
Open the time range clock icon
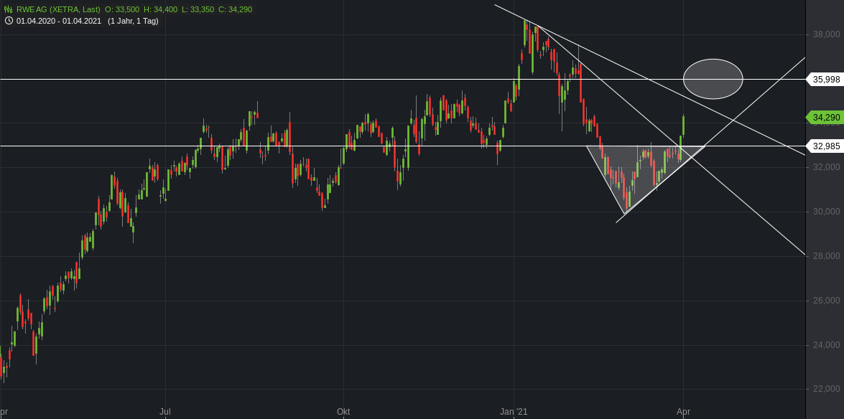pyautogui.click(x=9, y=21)
